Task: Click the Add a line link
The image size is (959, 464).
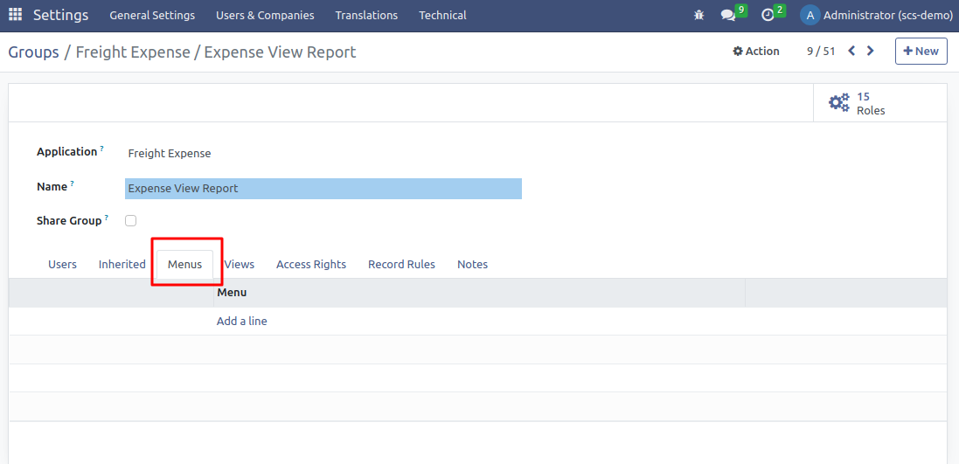Action: tap(242, 321)
